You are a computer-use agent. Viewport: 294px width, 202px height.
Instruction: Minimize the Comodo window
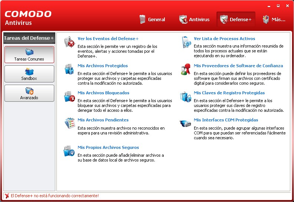click(x=269, y=6)
